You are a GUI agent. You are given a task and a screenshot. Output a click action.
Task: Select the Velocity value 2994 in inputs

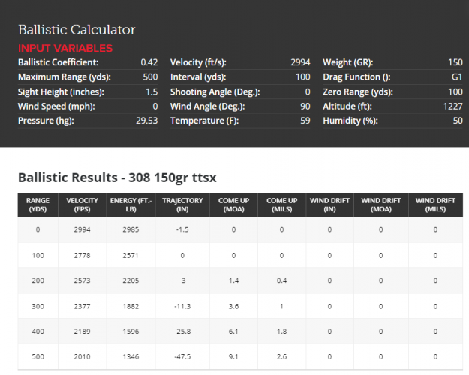tap(298, 62)
